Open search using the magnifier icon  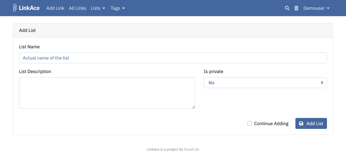(x=287, y=8)
